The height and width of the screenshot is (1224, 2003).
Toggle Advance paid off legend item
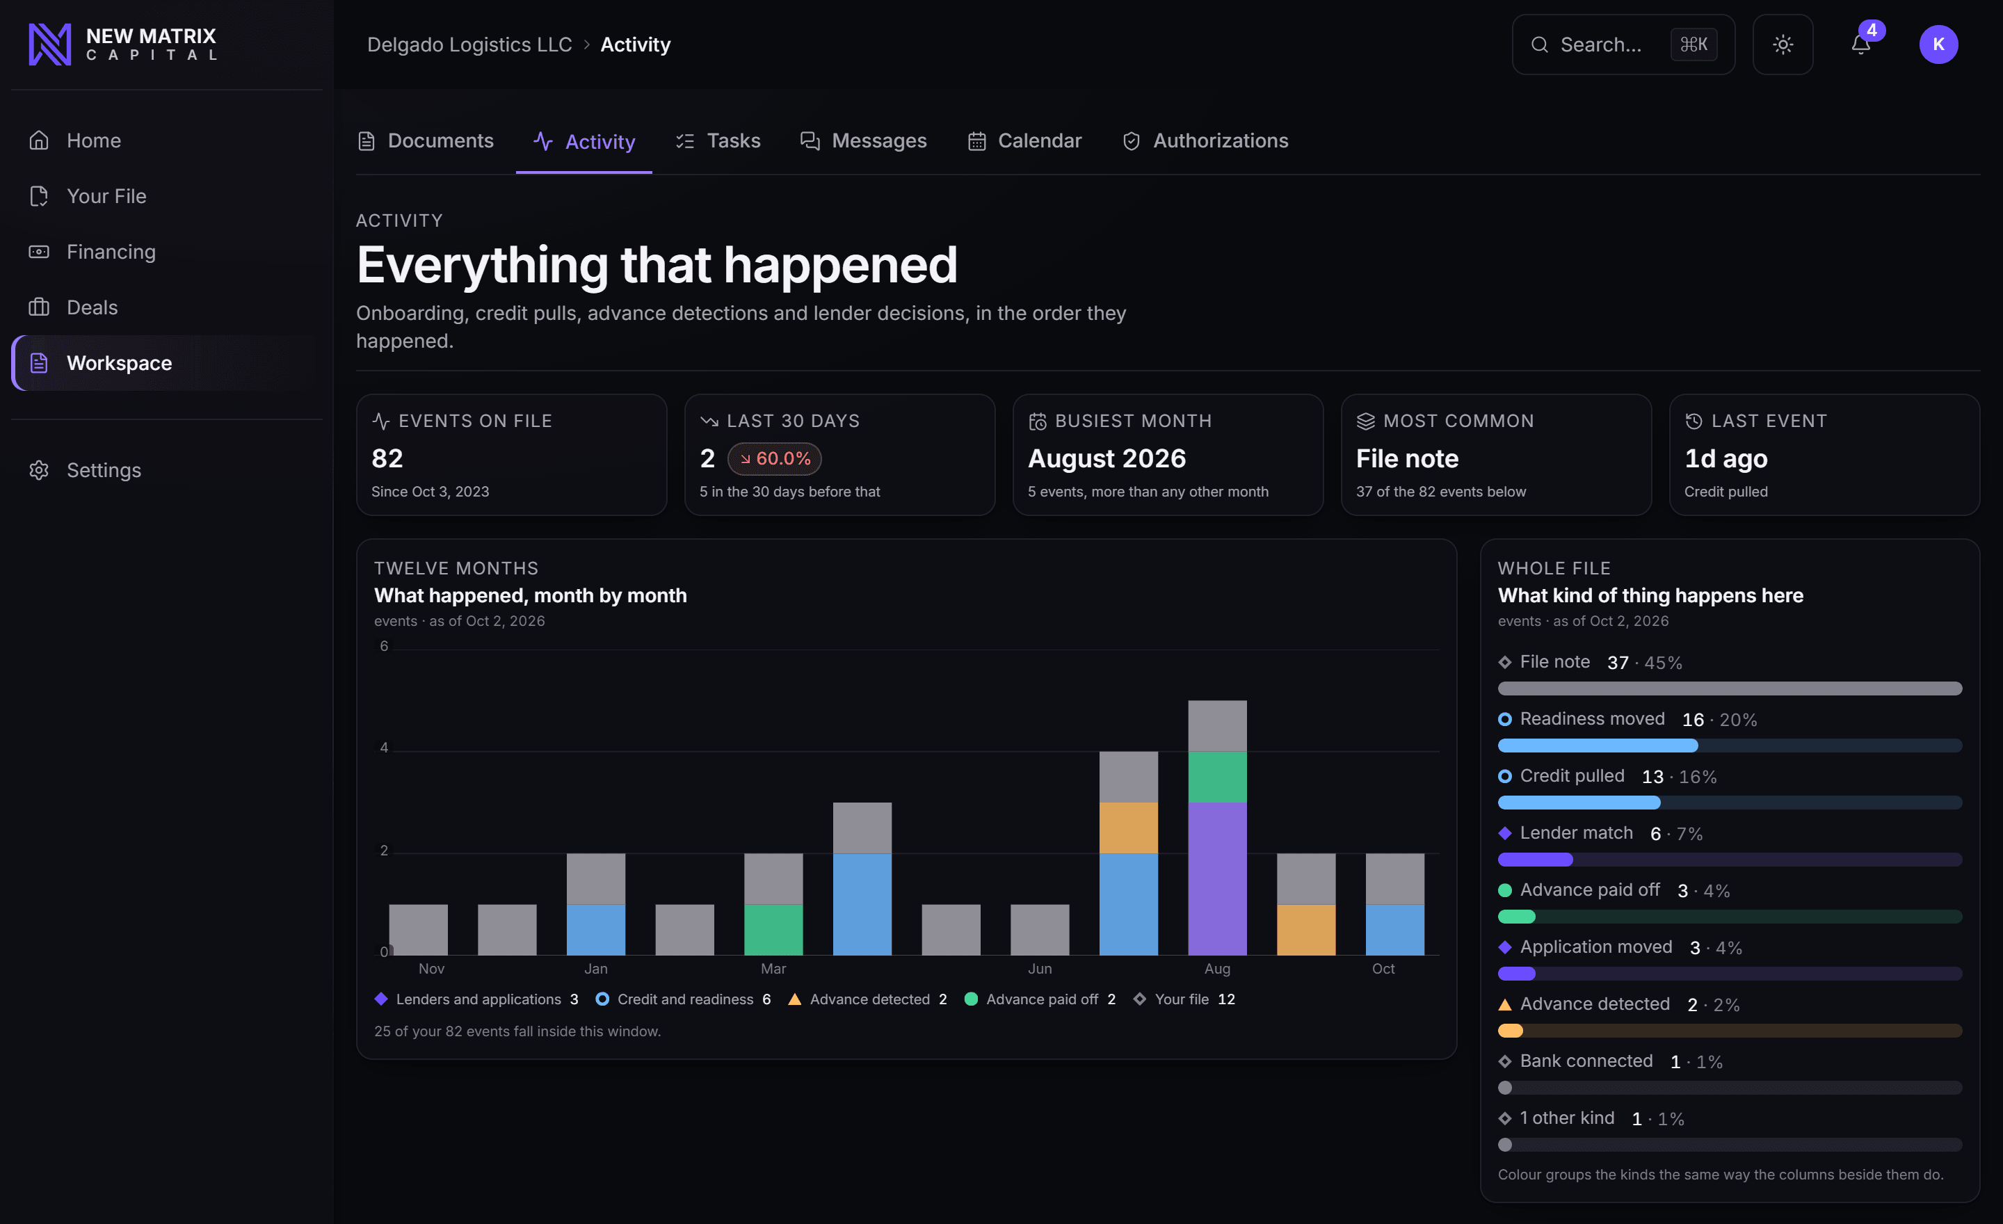click(x=1040, y=999)
